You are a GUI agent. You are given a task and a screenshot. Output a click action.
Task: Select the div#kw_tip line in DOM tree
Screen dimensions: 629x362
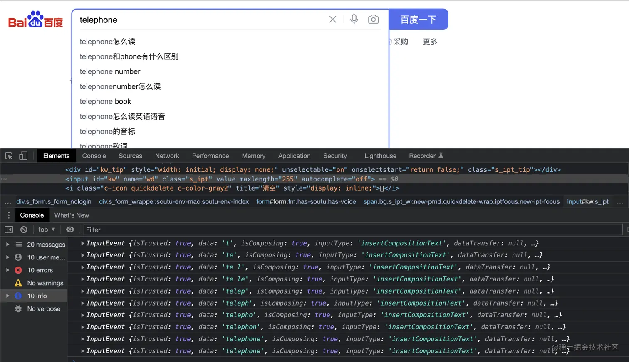[x=313, y=169]
